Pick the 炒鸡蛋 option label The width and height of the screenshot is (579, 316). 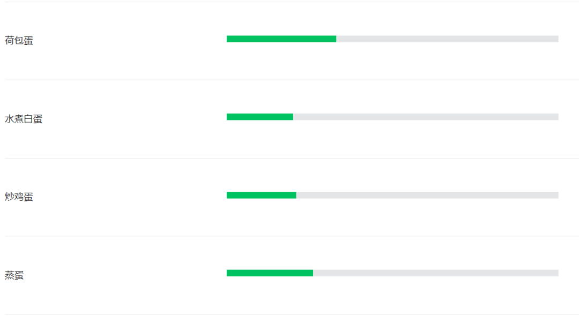(19, 197)
